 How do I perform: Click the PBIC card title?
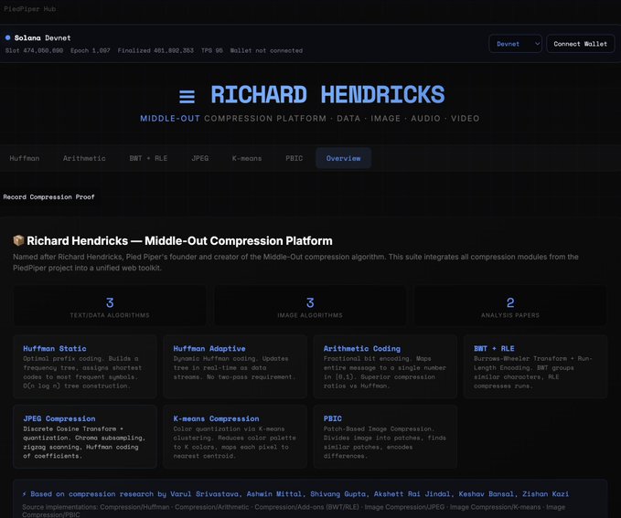(x=333, y=418)
